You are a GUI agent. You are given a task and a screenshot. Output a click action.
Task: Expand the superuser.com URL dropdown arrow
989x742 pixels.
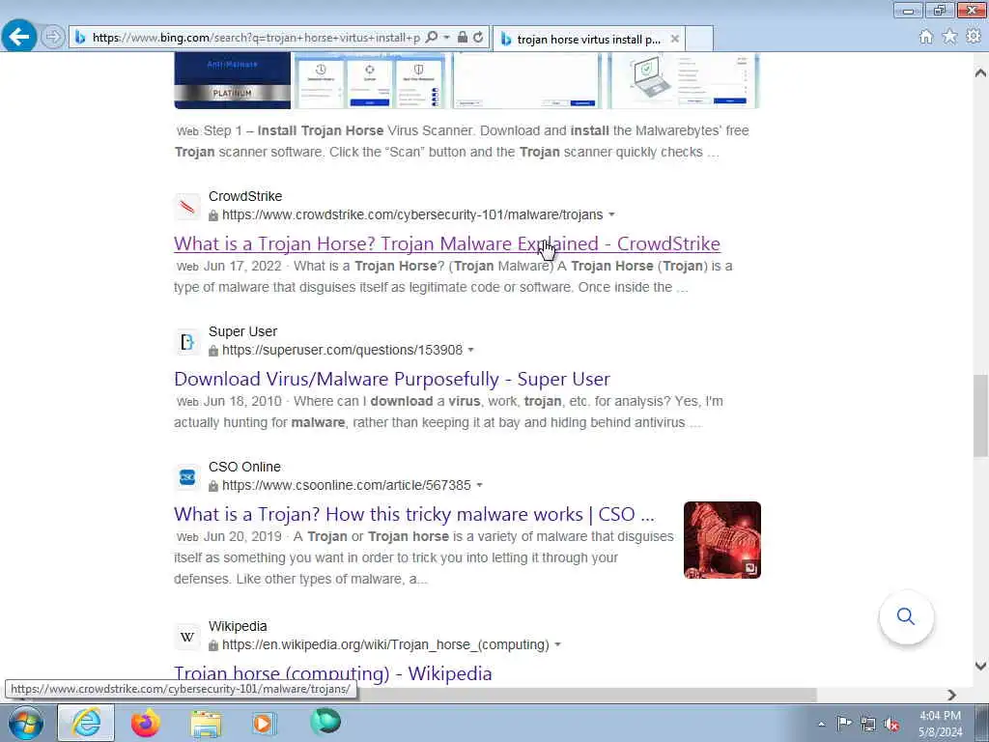[470, 350]
